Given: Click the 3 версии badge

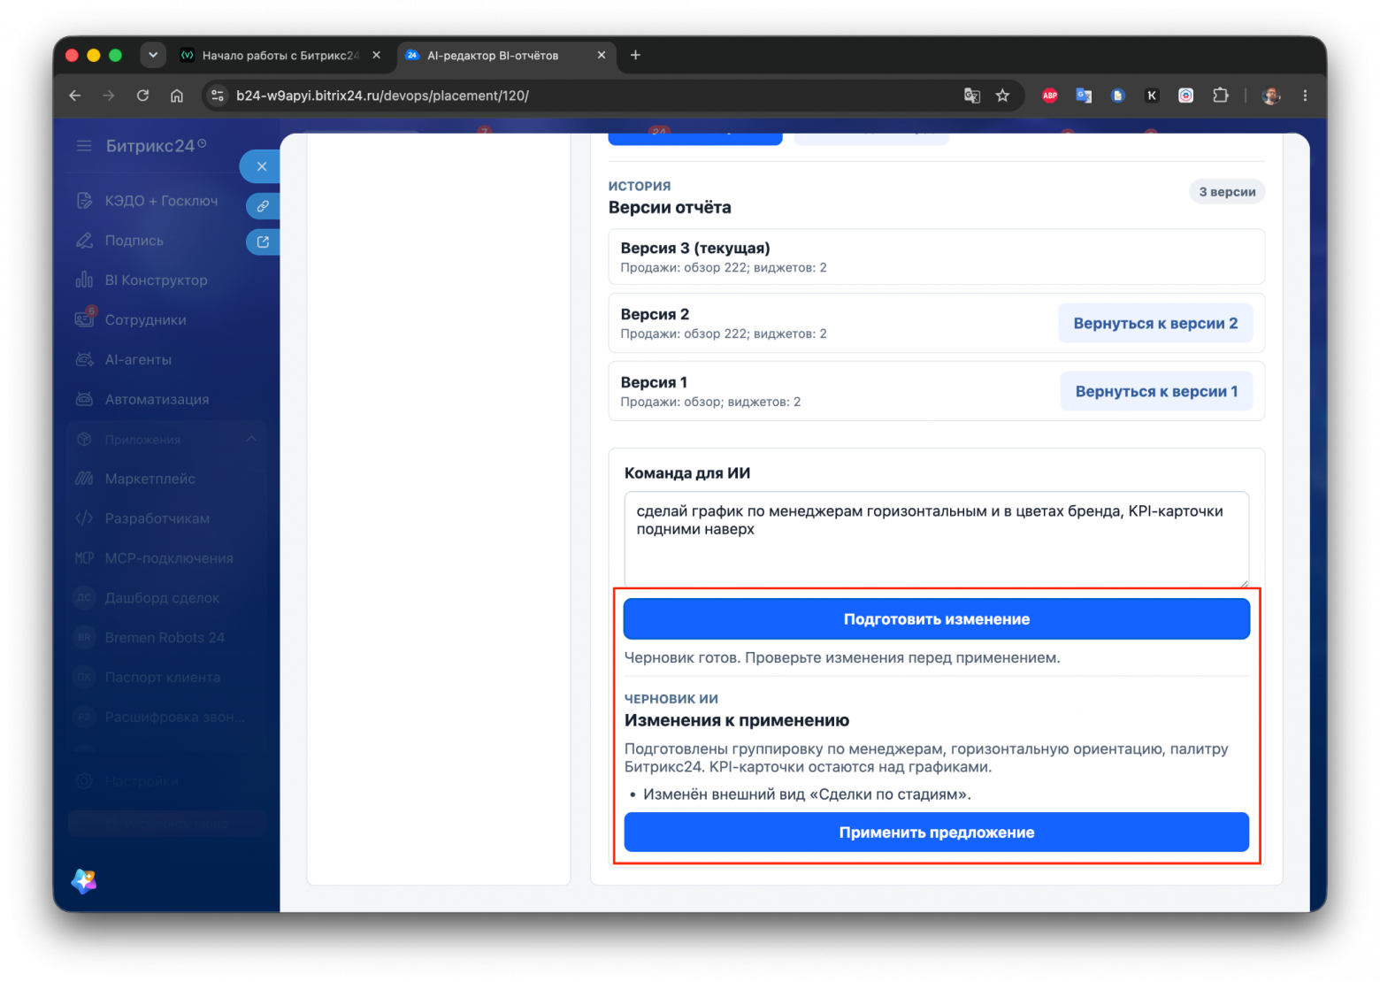Looking at the screenshot, I should (1227, 192).
